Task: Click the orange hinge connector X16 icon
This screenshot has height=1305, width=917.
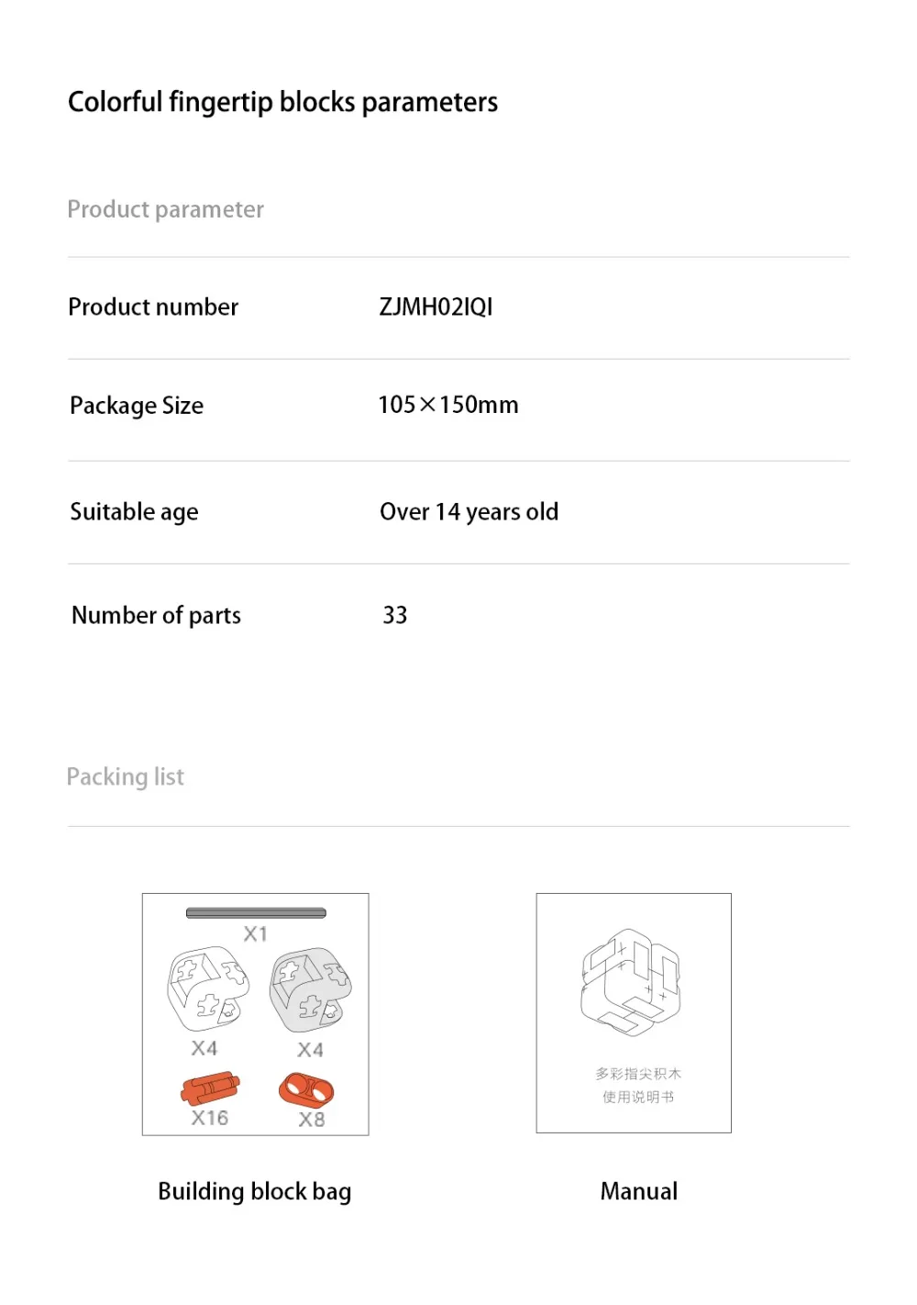Action: click(210, 1088)
